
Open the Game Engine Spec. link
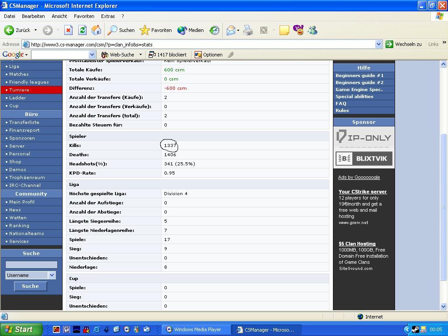tap(359, 89)
